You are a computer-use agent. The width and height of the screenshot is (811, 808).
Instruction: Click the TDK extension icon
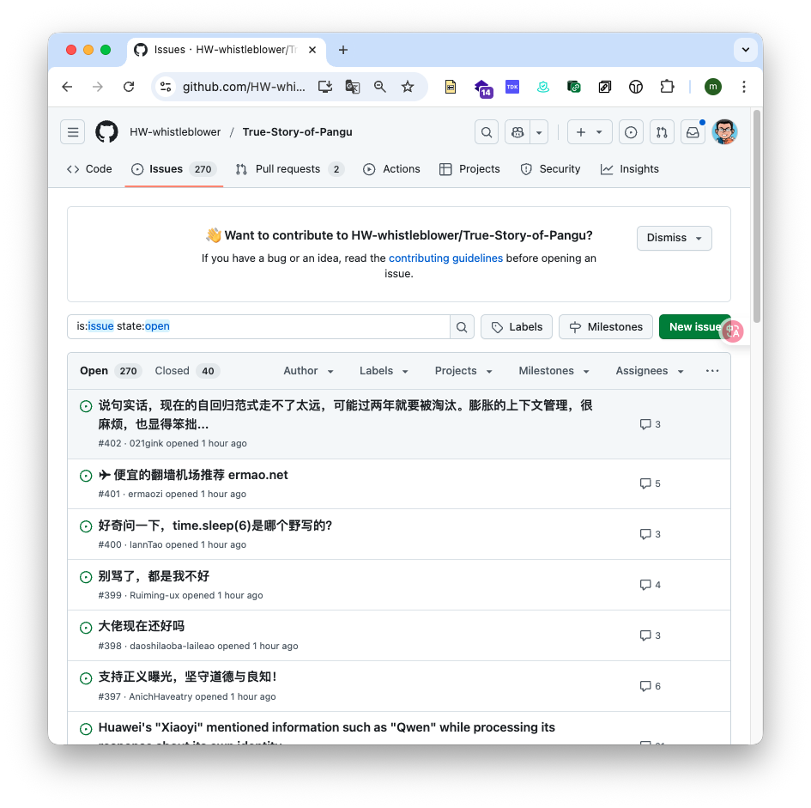click(512, 87)
